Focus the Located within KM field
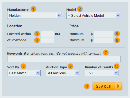Screen dimensions: 130x98 (x=47, y=34)
